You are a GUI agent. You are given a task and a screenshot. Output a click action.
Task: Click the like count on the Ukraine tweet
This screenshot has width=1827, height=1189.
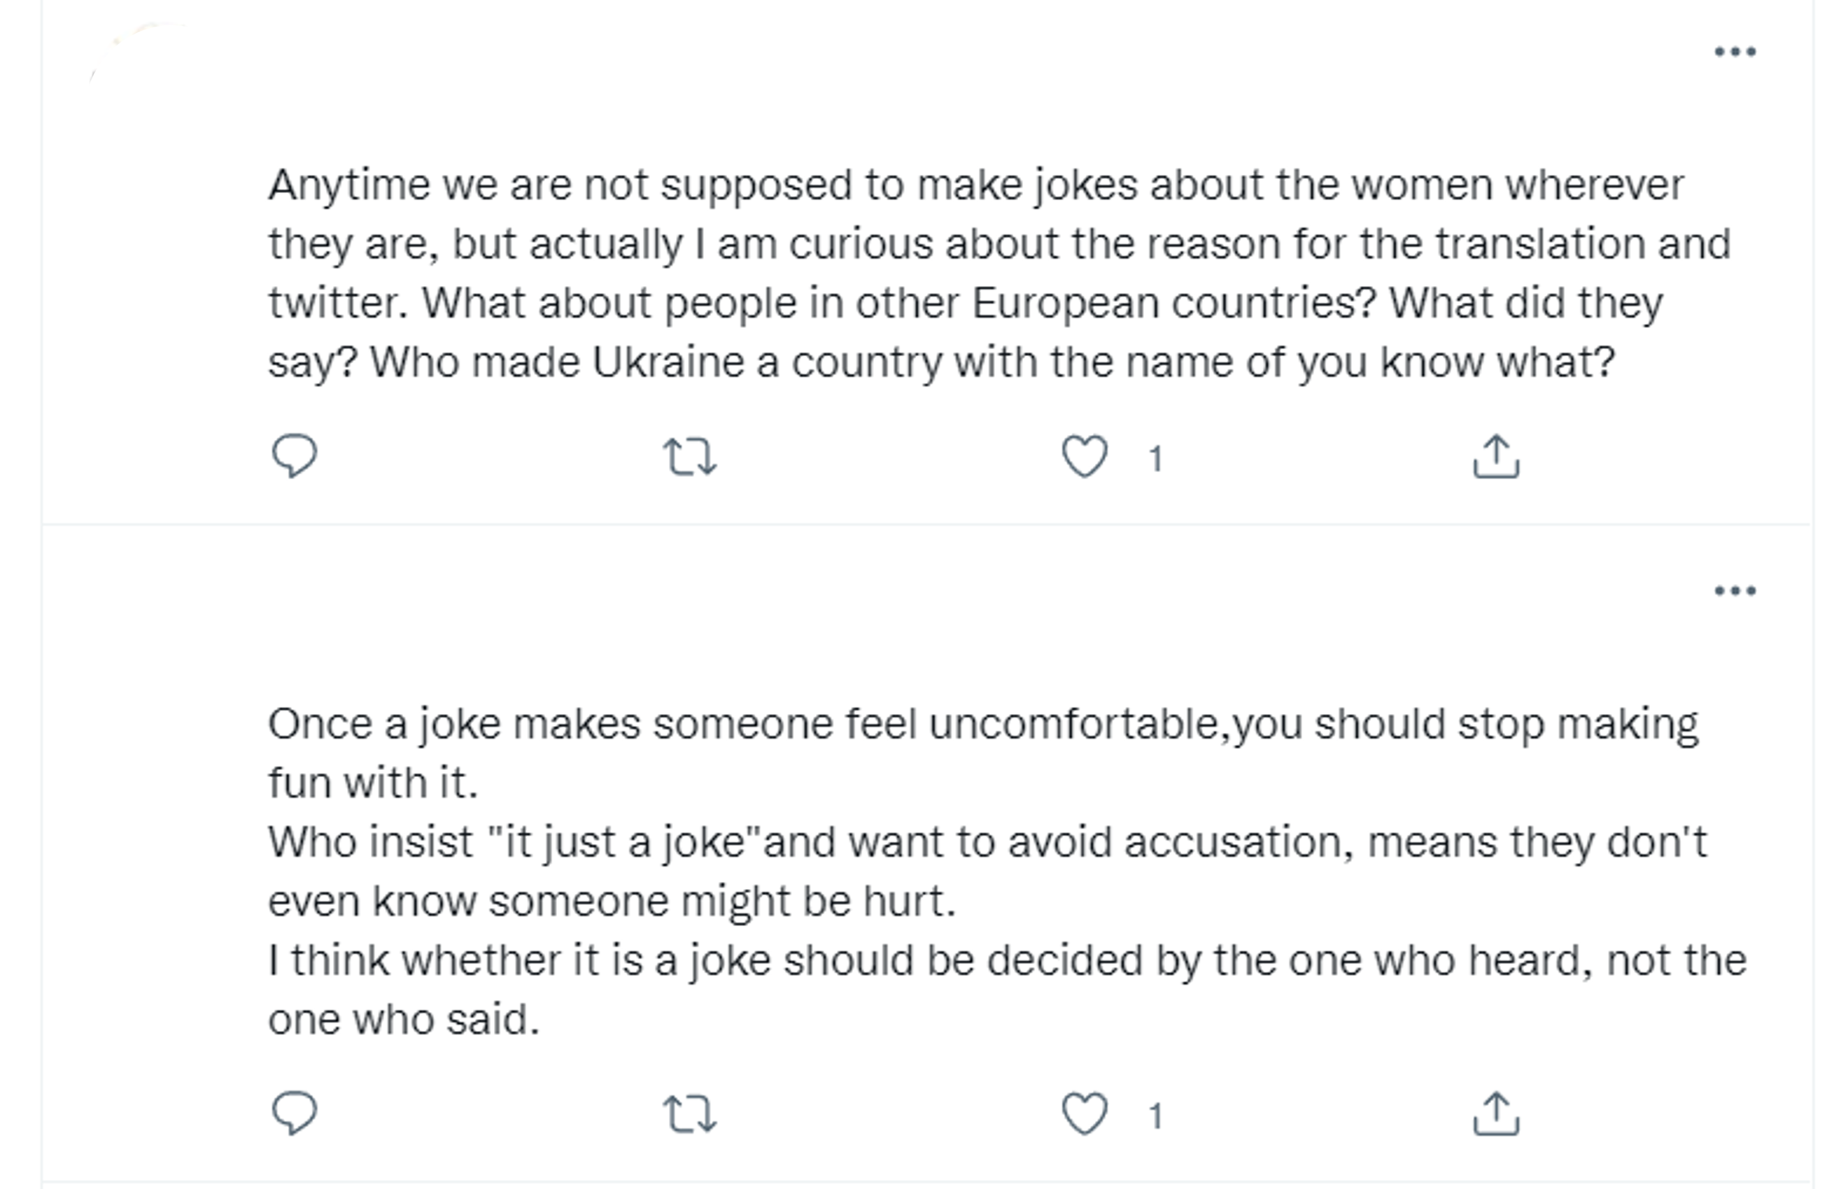click(x=1155, y=459)
